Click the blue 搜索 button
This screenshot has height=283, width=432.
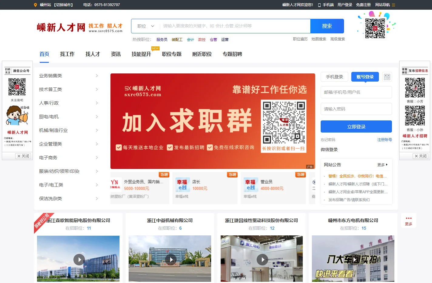[327, 26]
